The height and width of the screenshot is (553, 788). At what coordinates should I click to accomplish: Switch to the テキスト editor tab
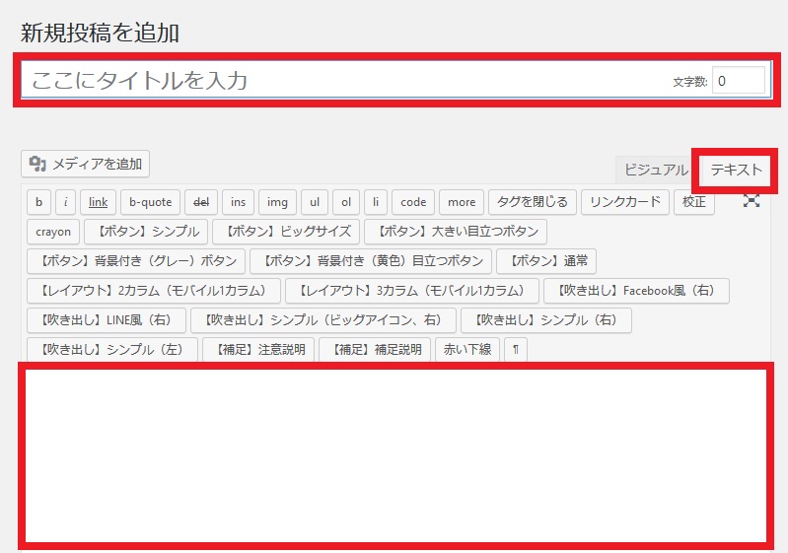click(736, 170)
